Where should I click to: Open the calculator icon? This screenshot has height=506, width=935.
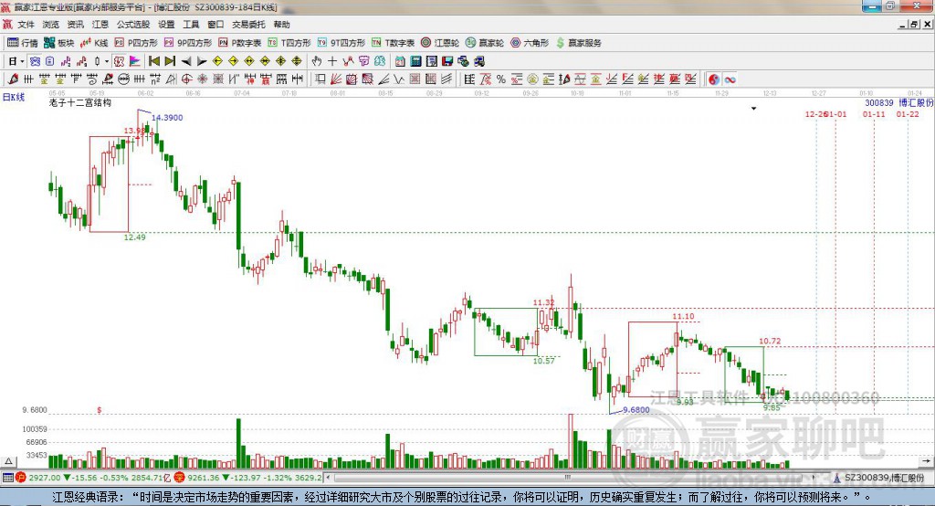coord(415,61)
